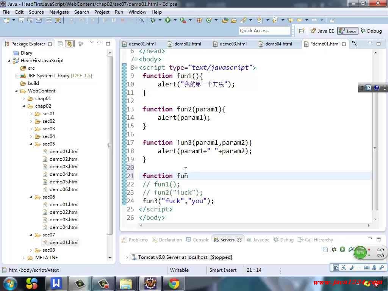This screenshot has width=388, height=291.
Task: Click the Skip All Breakpoints icon
Action: [142, 20]
